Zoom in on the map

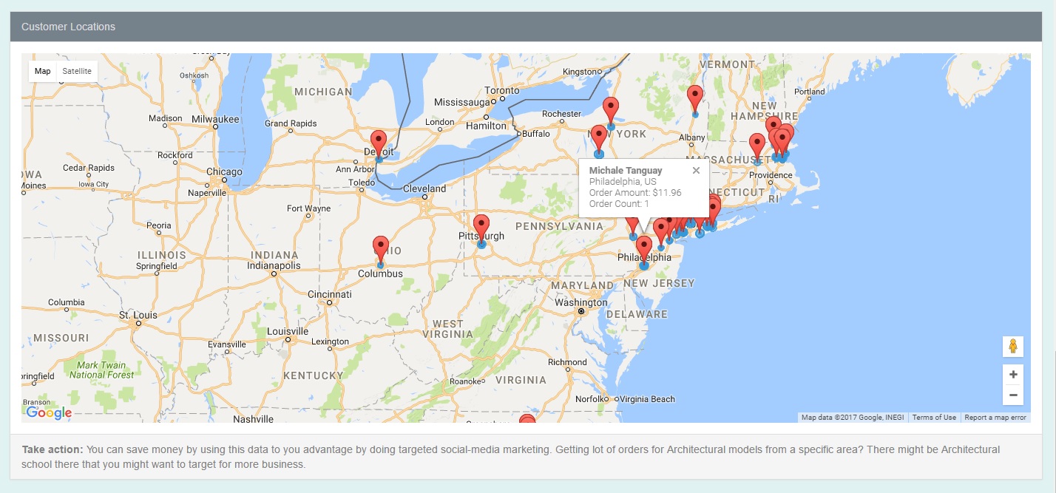(1013, 374)
